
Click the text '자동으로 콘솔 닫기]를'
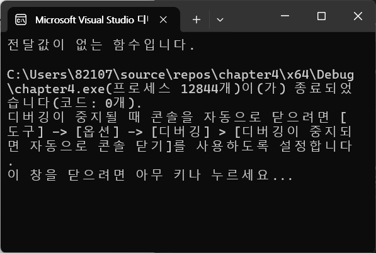108,146
